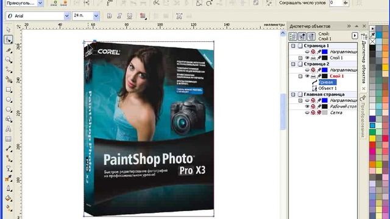Select the Connector tool
Viewport: 390px width, 219px height.
pyautogui.click(x=9, y=159)
